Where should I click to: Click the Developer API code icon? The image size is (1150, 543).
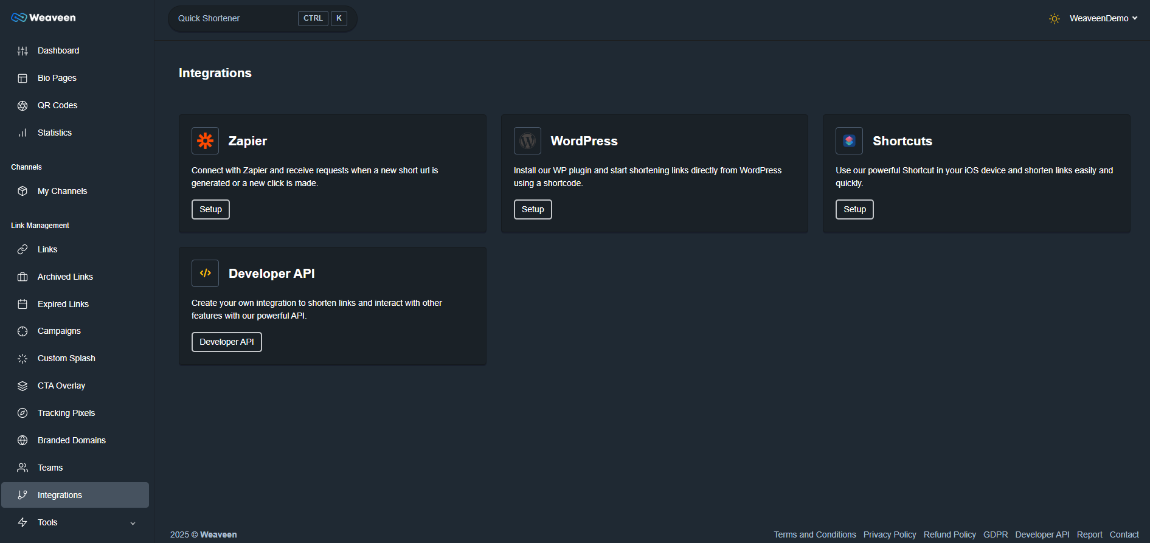tap(205, 274)
